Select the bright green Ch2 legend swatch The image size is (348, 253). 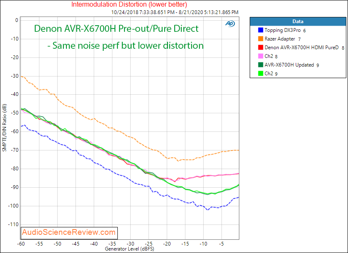point(260,74)
